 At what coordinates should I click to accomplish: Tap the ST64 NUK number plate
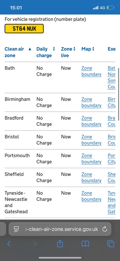point(24,29)
